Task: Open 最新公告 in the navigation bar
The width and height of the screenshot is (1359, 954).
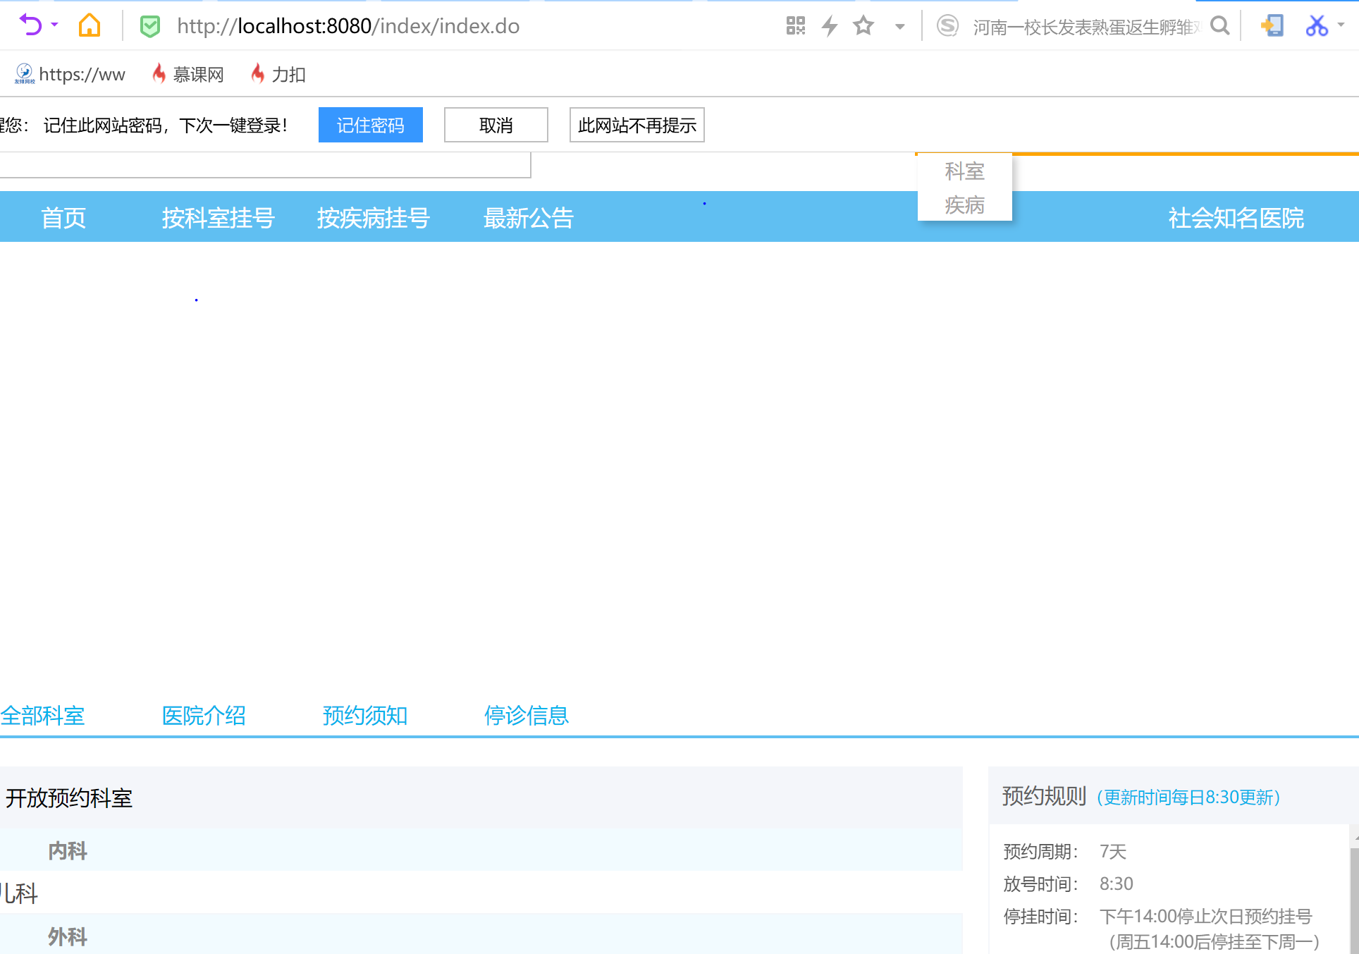Action: pos(529,218)
